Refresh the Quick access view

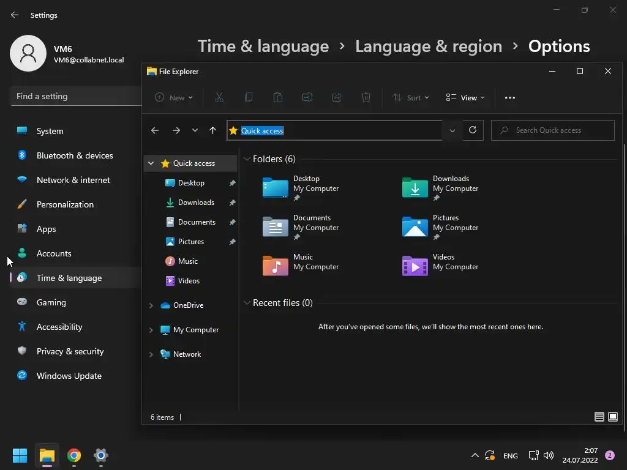point(473,130)
